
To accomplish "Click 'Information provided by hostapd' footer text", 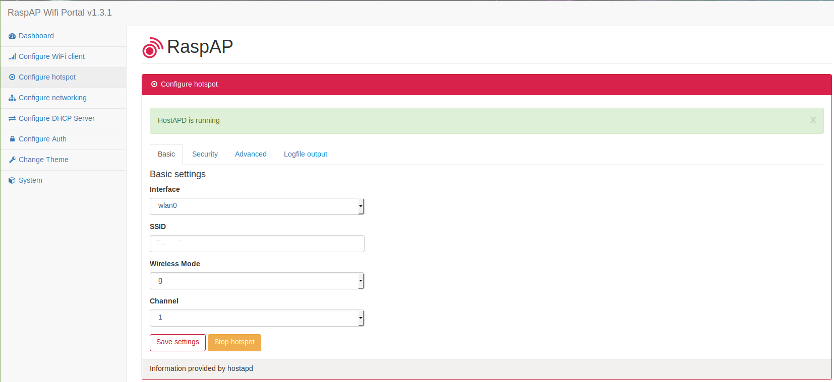I will coord(201,369).
